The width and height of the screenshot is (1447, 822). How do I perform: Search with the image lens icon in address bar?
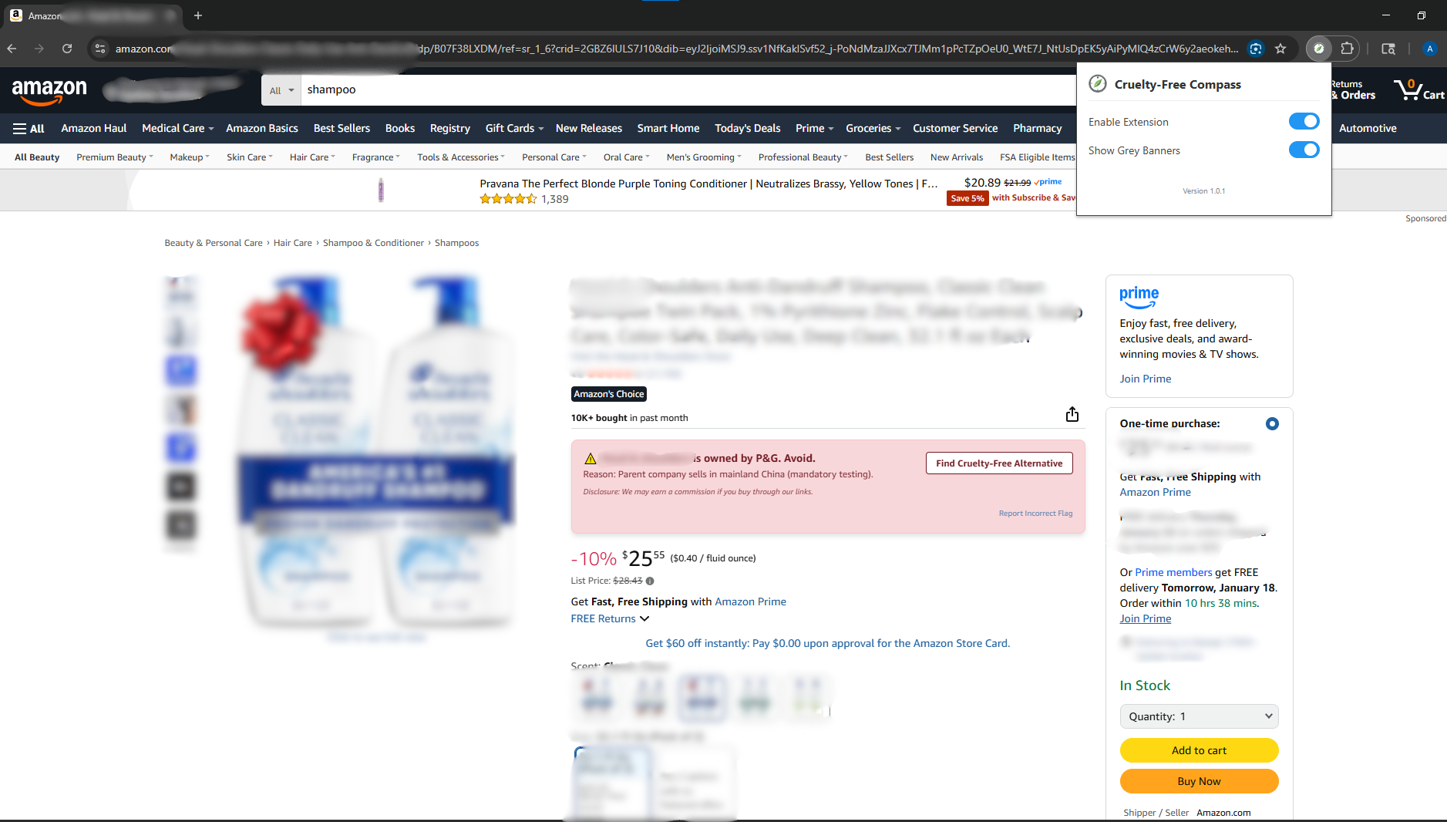(x=1257, y=48)
